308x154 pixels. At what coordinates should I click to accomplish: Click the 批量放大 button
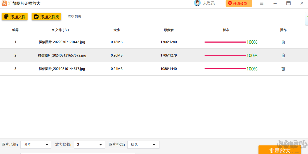click(x=280, y=150)
